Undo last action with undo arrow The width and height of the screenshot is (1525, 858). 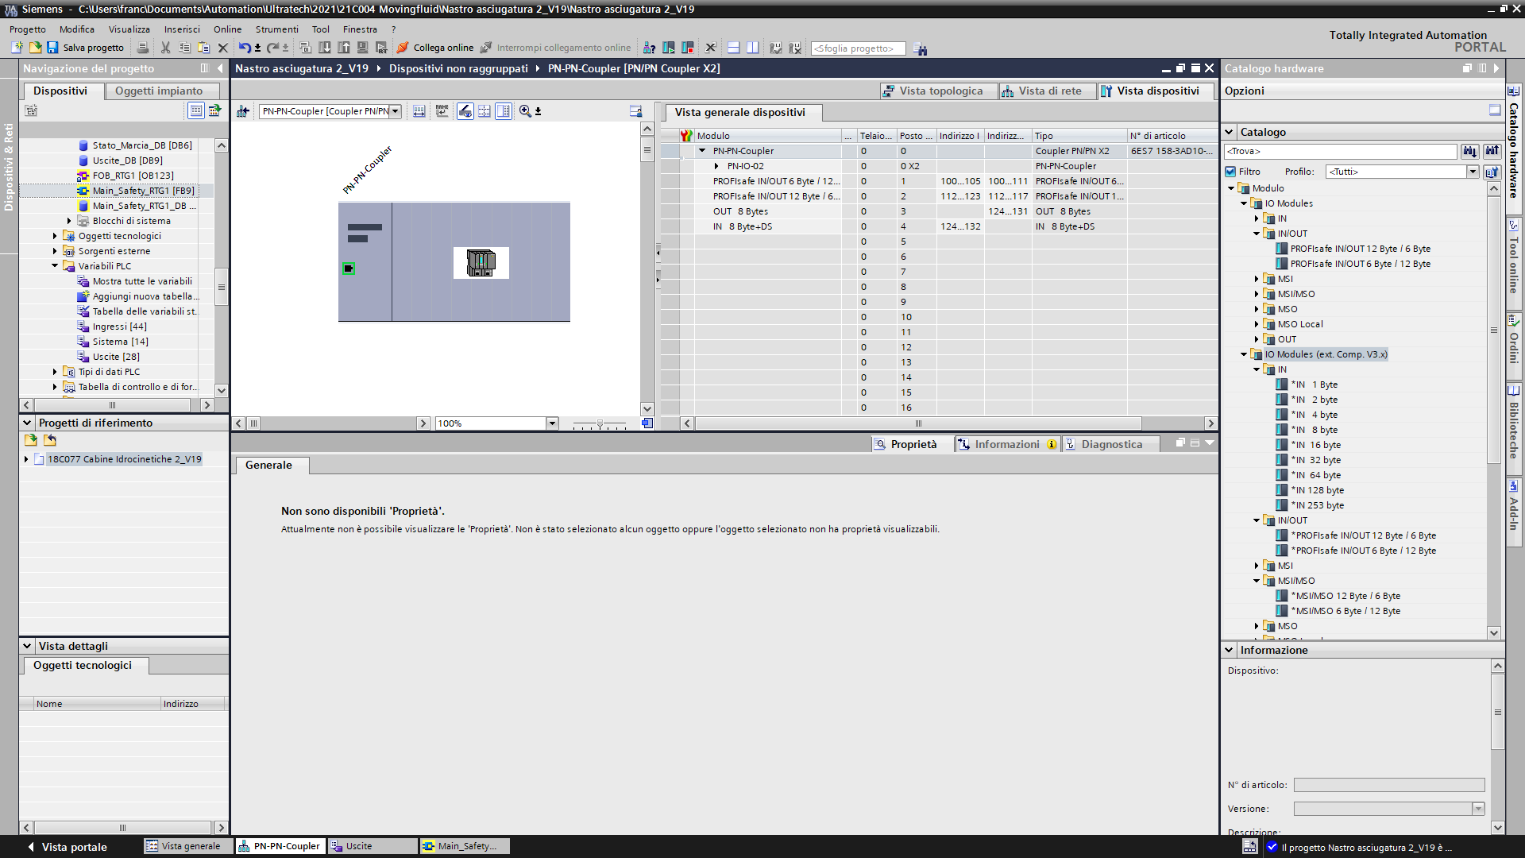[x=245, y=48]
